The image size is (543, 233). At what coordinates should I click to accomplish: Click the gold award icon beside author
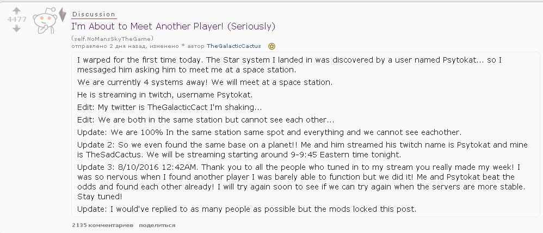click(271, 46)
